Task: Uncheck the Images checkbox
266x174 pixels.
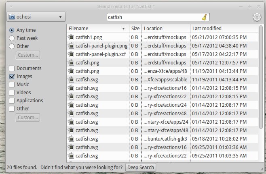Action: pos(12,77)
